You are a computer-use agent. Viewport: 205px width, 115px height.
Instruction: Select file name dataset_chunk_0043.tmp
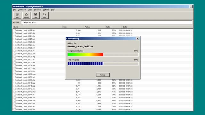coord(26,92)
